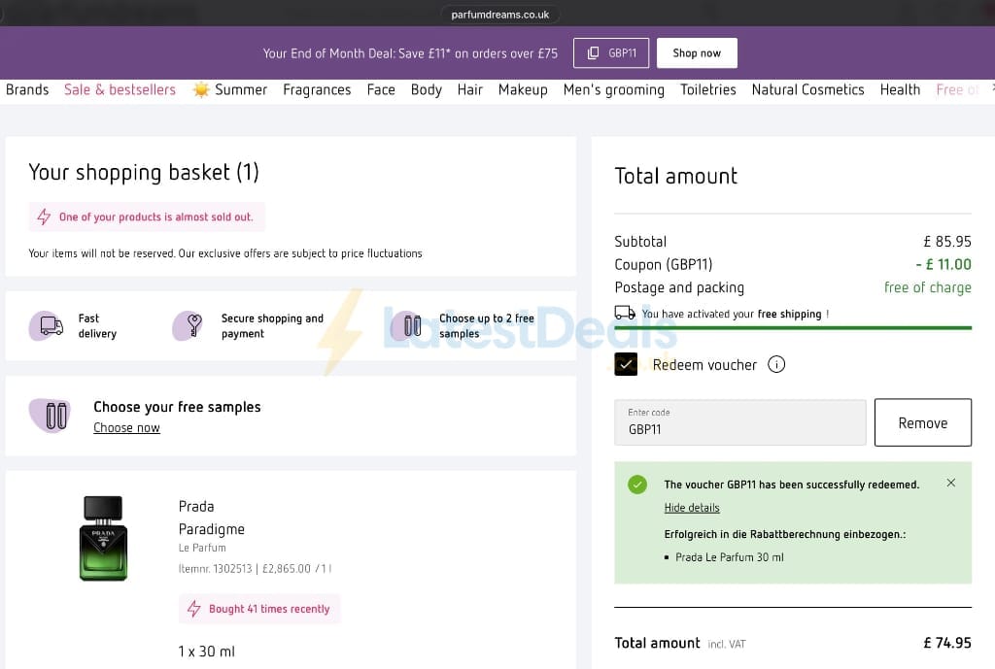The width and height of the screenshot is (995, 669).
Task: Dismiss the voucher redeemed message
Action: (950, 483)
